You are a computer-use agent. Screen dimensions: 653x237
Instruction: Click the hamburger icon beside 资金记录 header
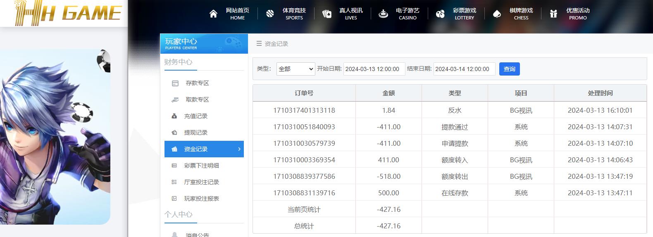coord(259,44)
